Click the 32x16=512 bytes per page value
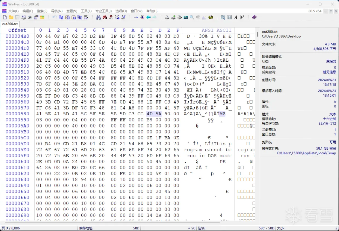Viewport: 339px width, 231px height. point(327,124)
